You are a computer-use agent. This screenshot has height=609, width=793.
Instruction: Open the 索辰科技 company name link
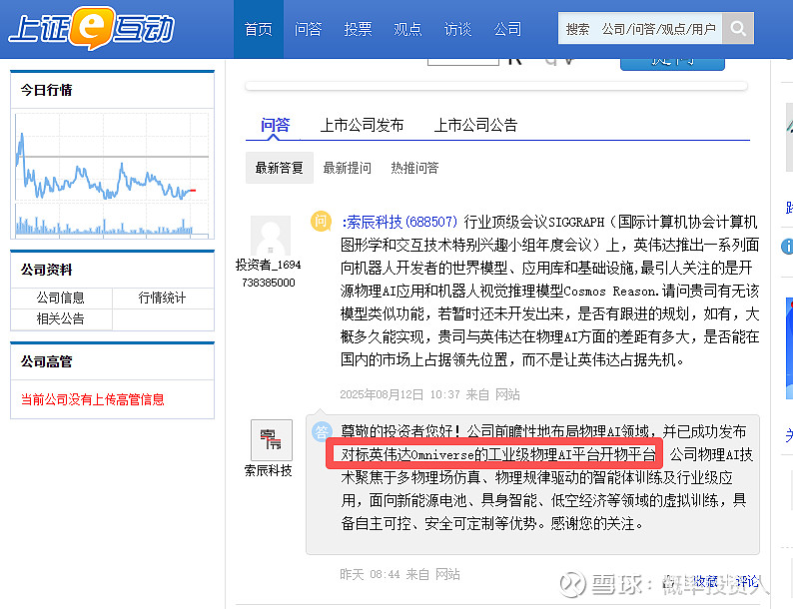268,470
